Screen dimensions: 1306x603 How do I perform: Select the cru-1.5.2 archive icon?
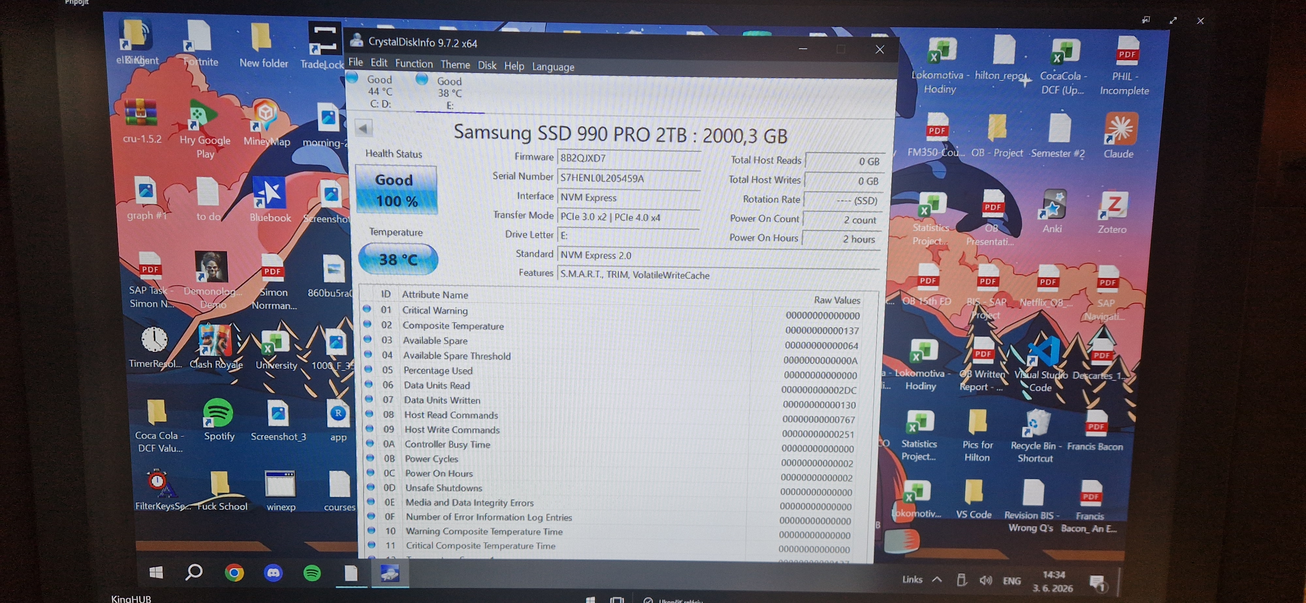142,121
